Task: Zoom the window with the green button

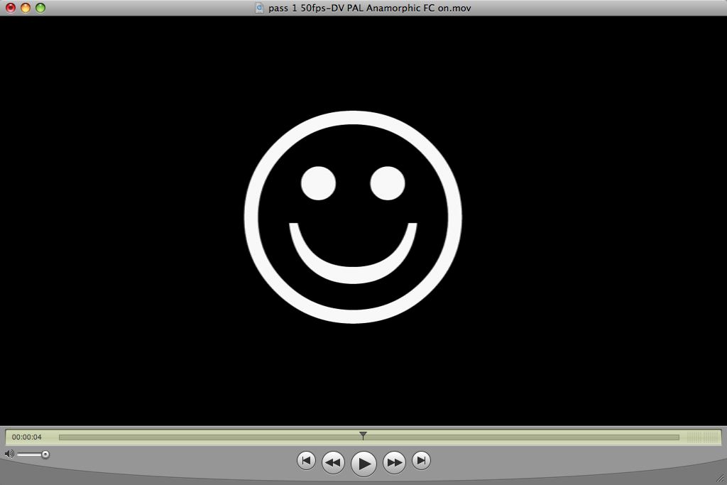Action: [40, 8]
